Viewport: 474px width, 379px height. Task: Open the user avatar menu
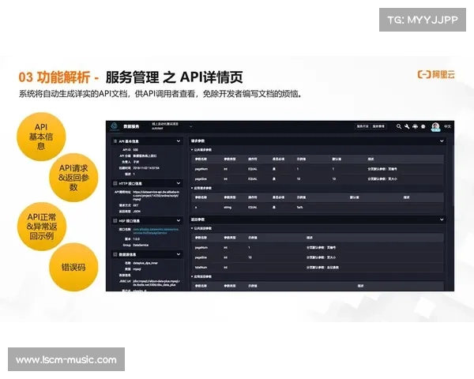click(x=435, y=126)
